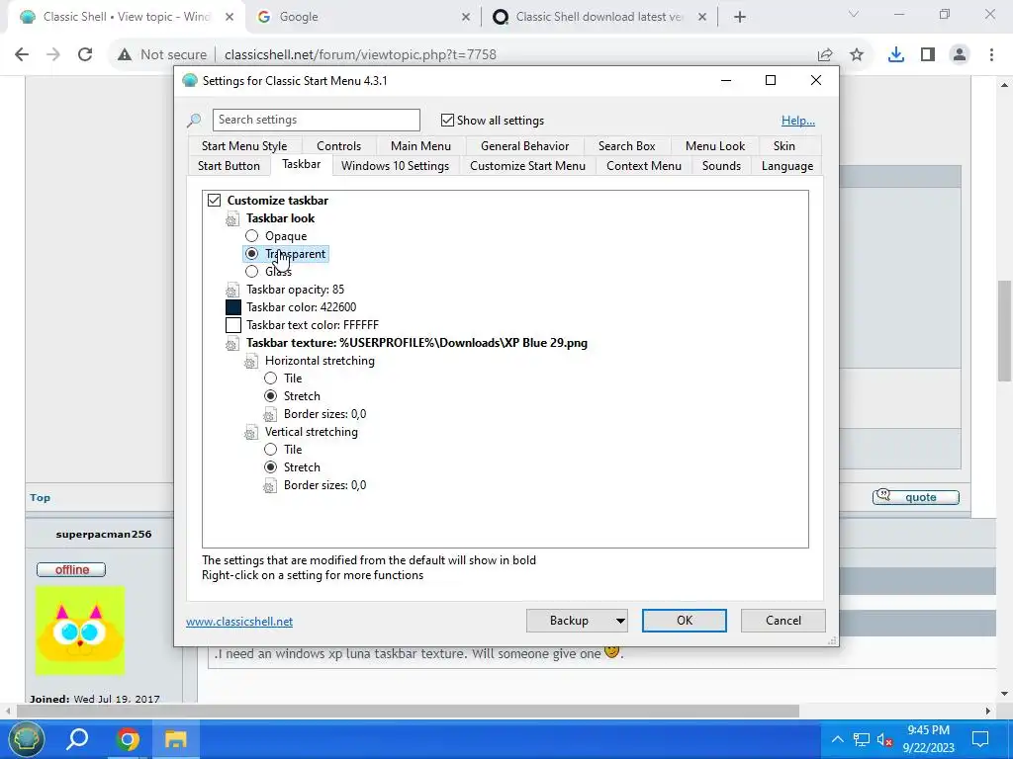Click Vertical stretching setting icon
1013x759 pixels.
250,433
